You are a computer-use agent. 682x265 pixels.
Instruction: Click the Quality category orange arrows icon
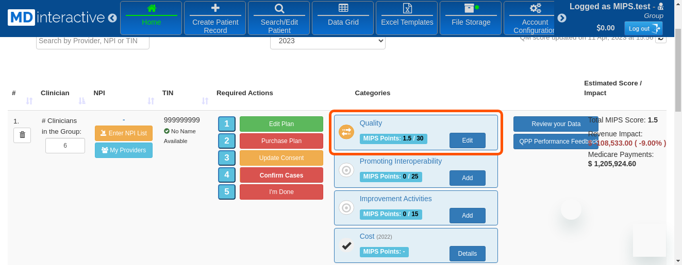tap(346, 132)
